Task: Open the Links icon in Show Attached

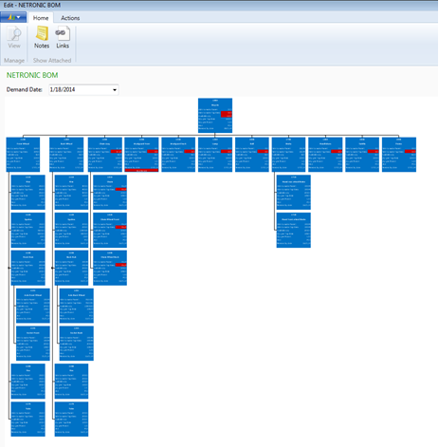Action: point(63,33)
